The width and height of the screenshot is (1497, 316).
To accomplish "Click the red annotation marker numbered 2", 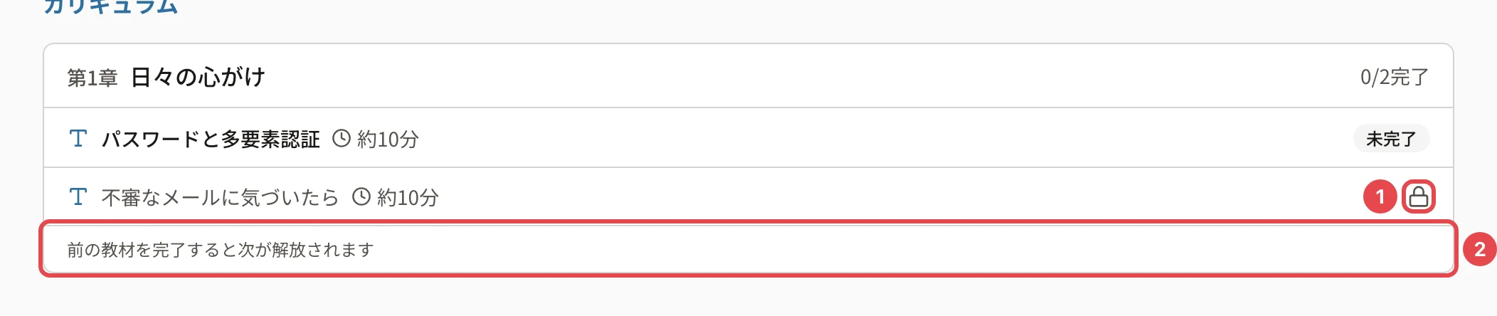I will click(1480, 249).
